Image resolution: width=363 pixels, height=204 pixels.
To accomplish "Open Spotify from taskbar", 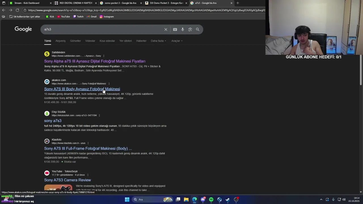I will (x=211, y=199).
